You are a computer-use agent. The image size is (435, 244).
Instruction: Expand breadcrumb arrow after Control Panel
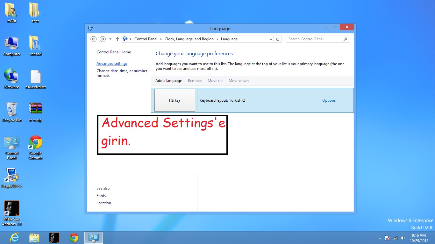point(161,39)
